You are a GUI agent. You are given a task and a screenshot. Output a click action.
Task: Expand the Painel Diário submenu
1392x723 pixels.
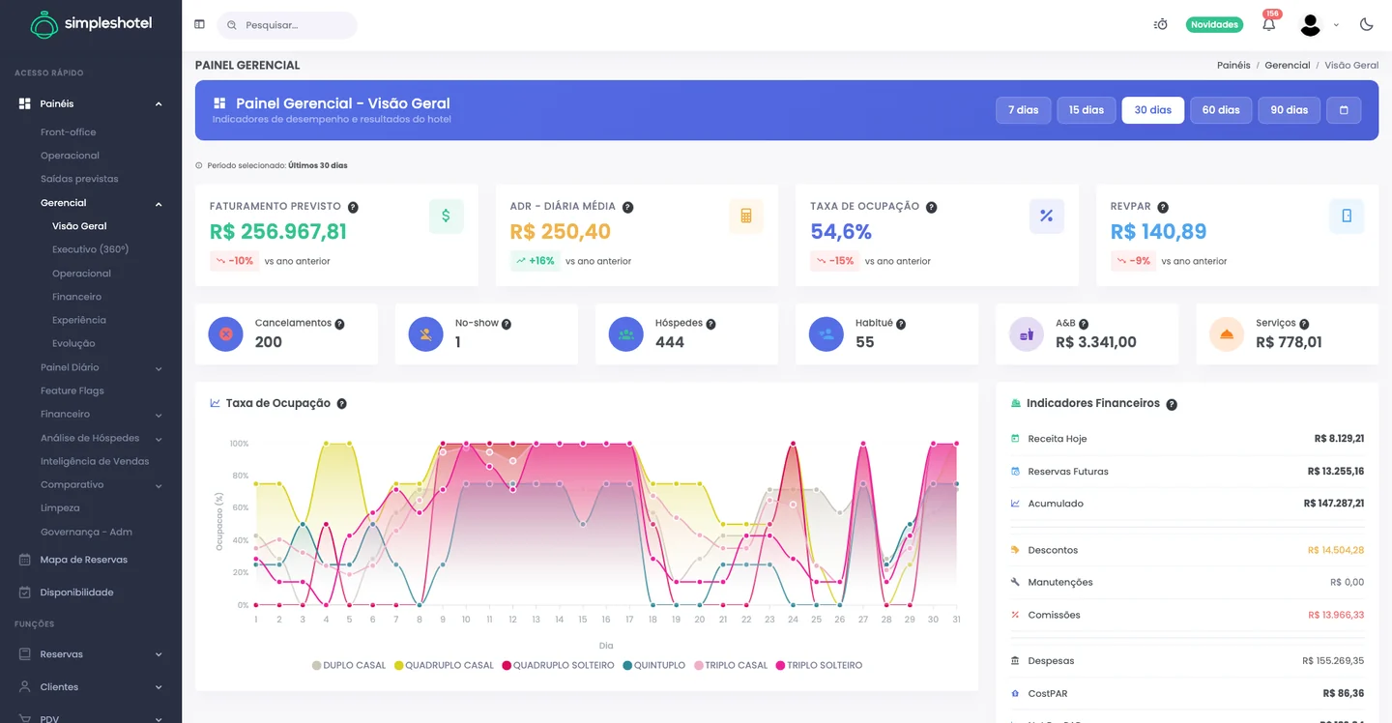pyautogui.click(x=101, y=367)
